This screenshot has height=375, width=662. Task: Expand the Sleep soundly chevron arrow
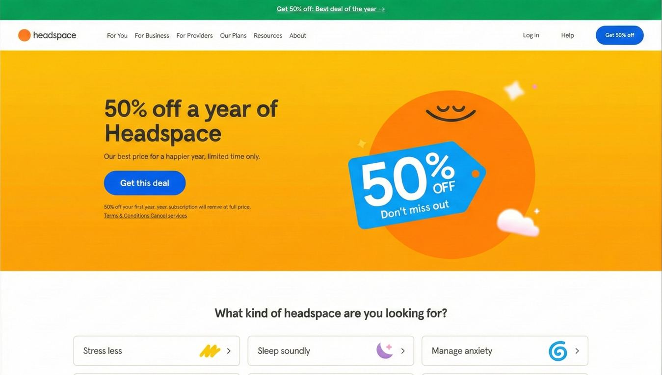[x=403, y=351]
